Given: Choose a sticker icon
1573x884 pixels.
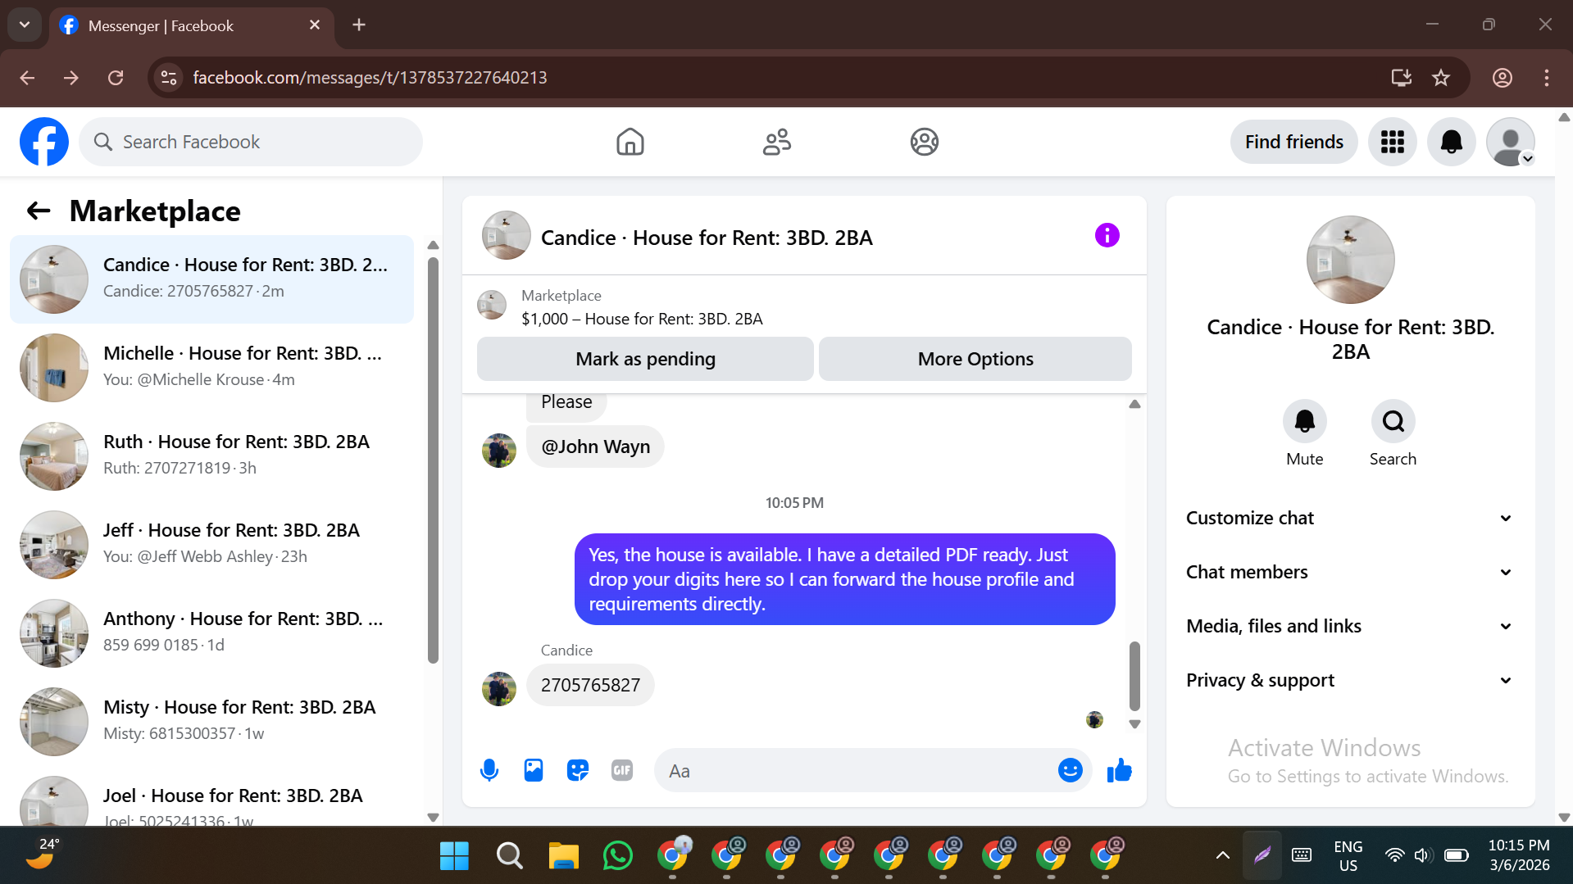Looking at the screenshot, I should (578, 770).
